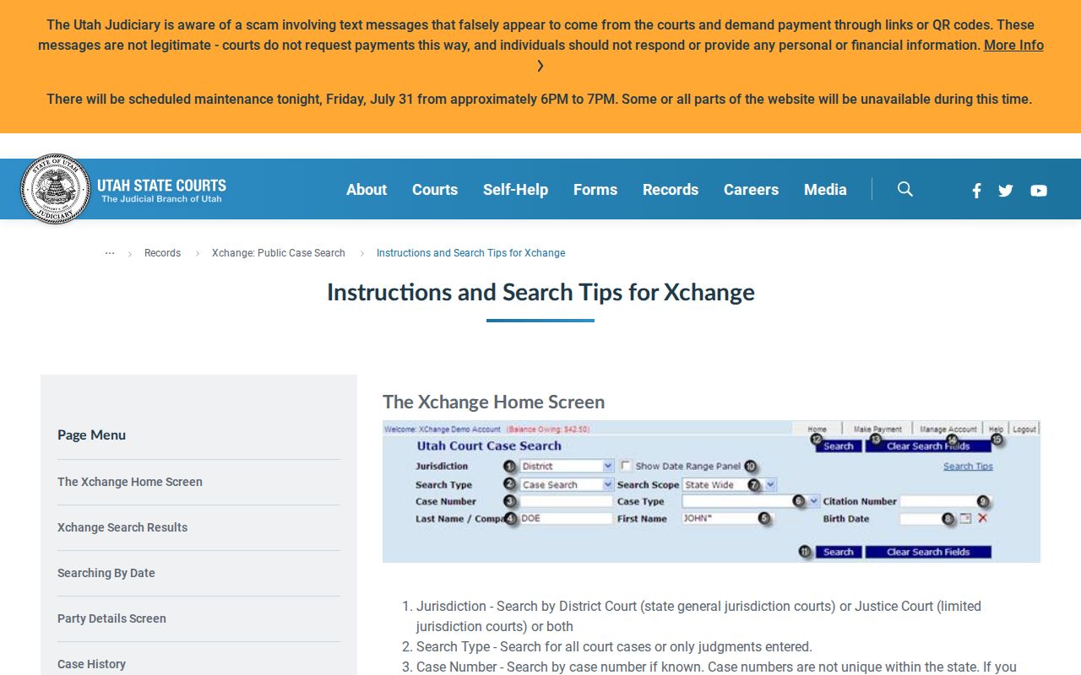Open the Courts menu
Viewport: 1081px width, 675px height.
click(435, 190)
